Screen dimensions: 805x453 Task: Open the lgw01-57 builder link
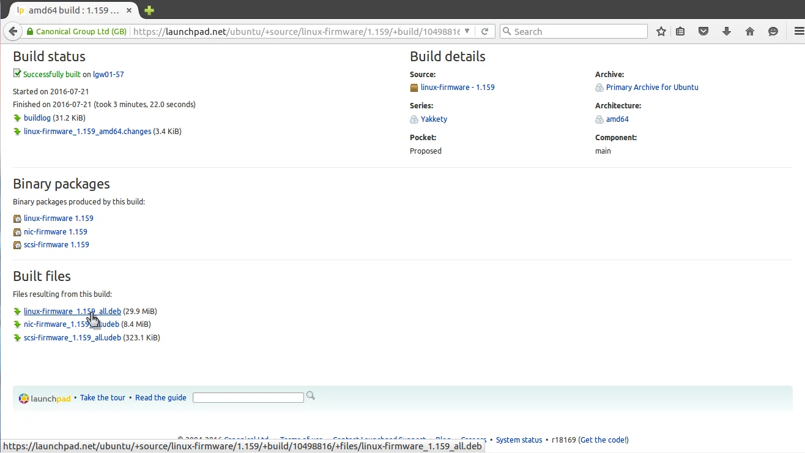click(x=108, y=75)
